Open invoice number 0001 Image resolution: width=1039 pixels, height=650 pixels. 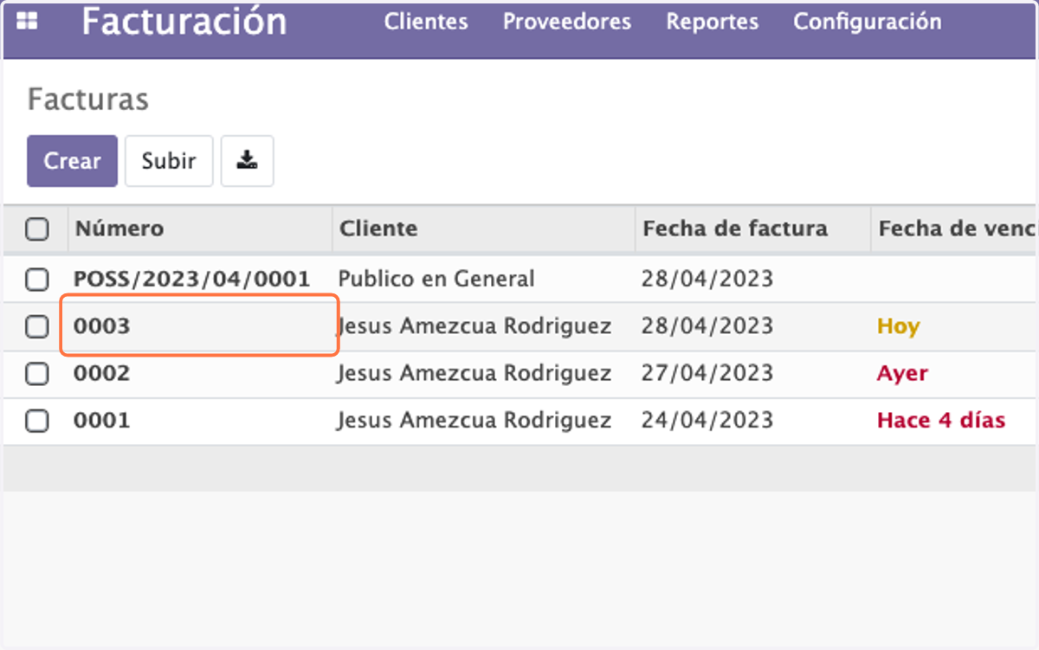tap(101, 421)
